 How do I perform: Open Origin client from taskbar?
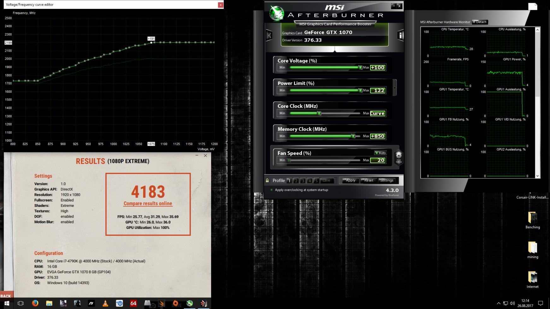click(175, 303)
